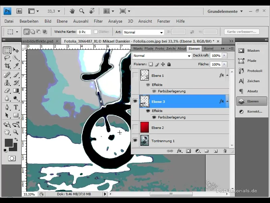Select the Eyedropper tool
270x203 pixels.
click(16, 66)
